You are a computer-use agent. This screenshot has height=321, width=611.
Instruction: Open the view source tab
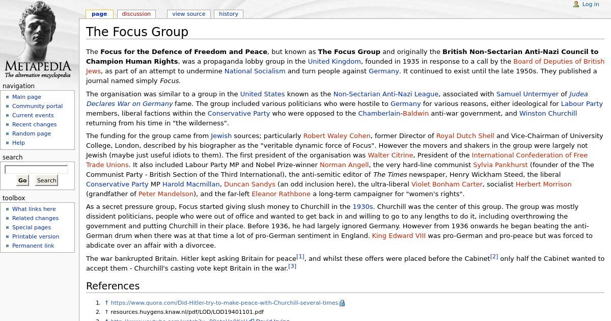click(x=189, y=14)
